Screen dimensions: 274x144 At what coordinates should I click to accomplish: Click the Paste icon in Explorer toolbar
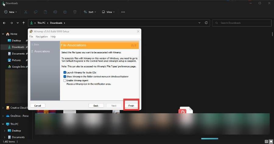[45, 12]
